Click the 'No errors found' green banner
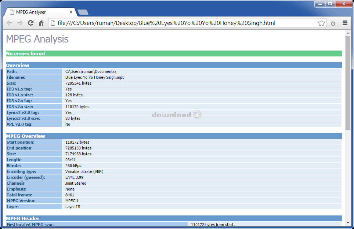Screen dimensions: 354x229 coord(174,53)
